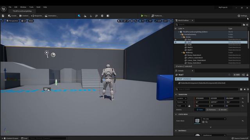Reset Location to default arrow
Image resolution: width=250 pixels, height=140 pixels.
tap(243, 98)
